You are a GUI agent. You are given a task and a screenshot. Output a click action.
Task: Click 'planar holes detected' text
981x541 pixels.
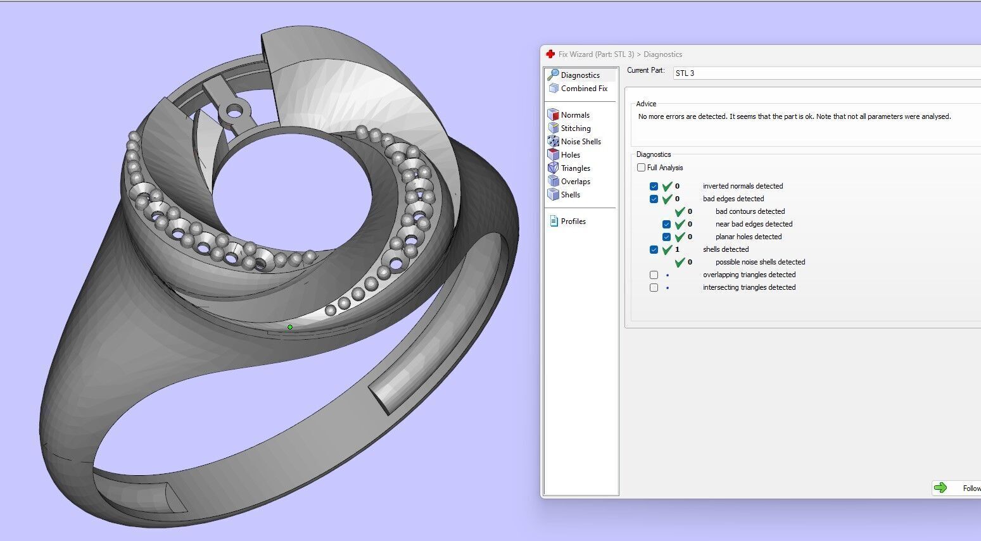(749, 237)
